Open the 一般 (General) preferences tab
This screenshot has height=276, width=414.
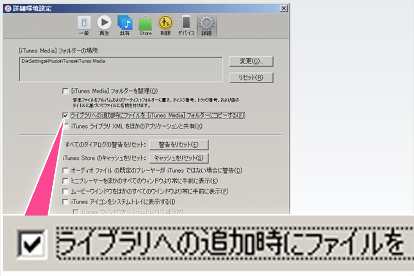point(84,25)
